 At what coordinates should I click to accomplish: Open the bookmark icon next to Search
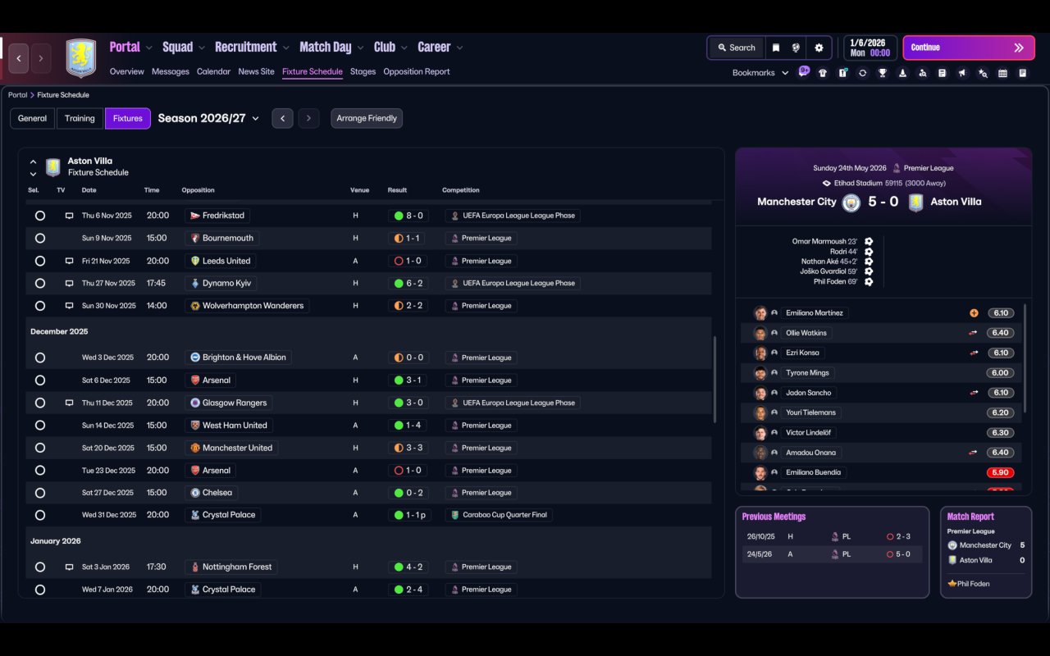775,48
